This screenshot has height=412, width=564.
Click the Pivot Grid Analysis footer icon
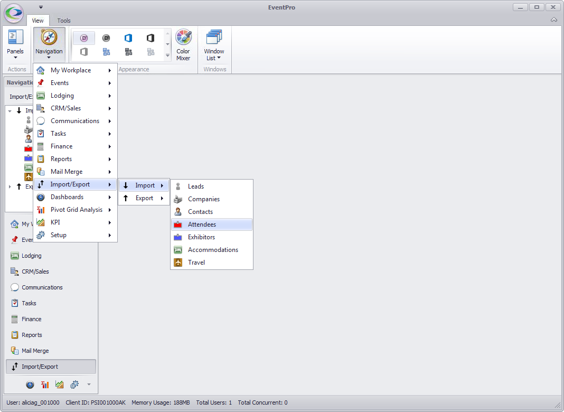pos(45,385)
